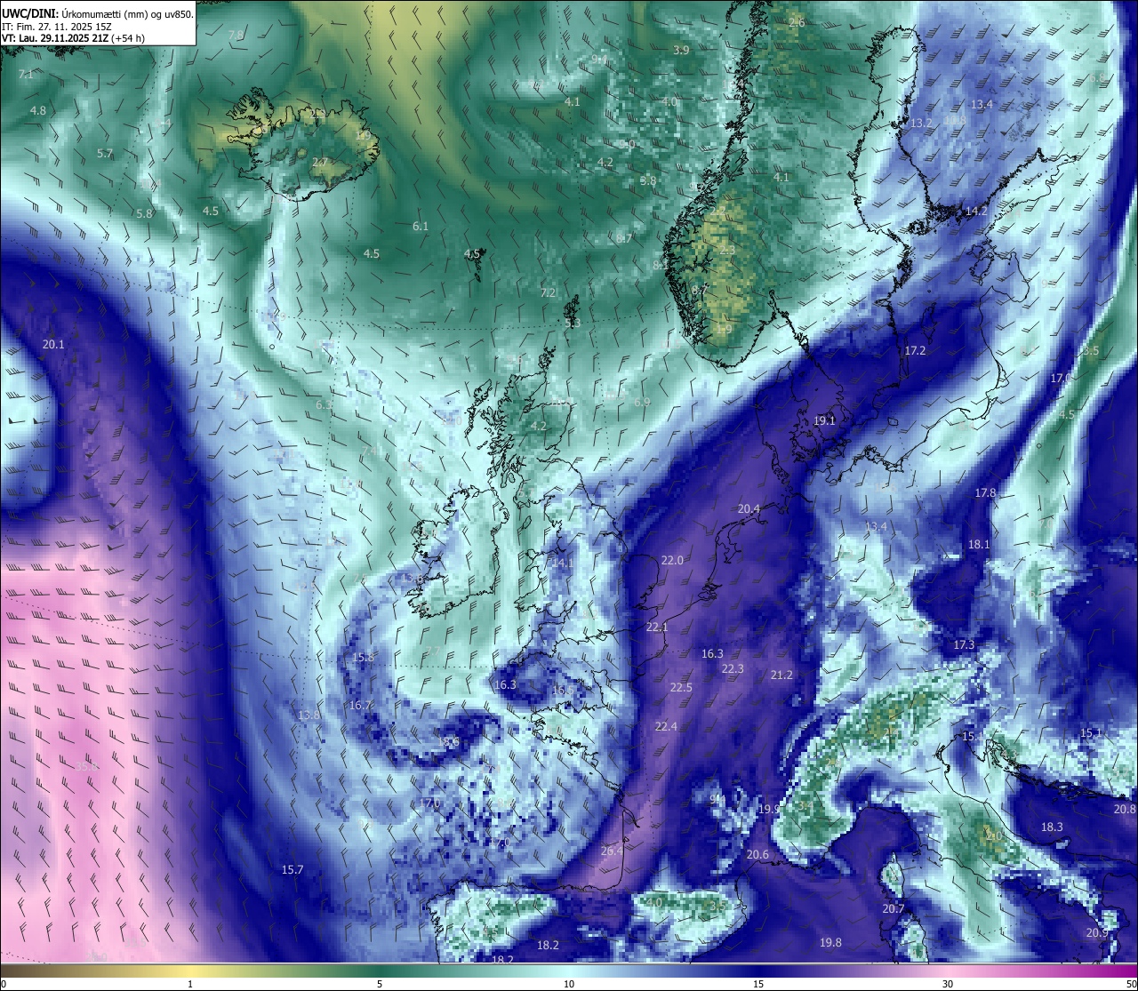The image size is (1138, 991).
Task: Click the '15.1' value on the map
Action: click(x=1091, y=732)
